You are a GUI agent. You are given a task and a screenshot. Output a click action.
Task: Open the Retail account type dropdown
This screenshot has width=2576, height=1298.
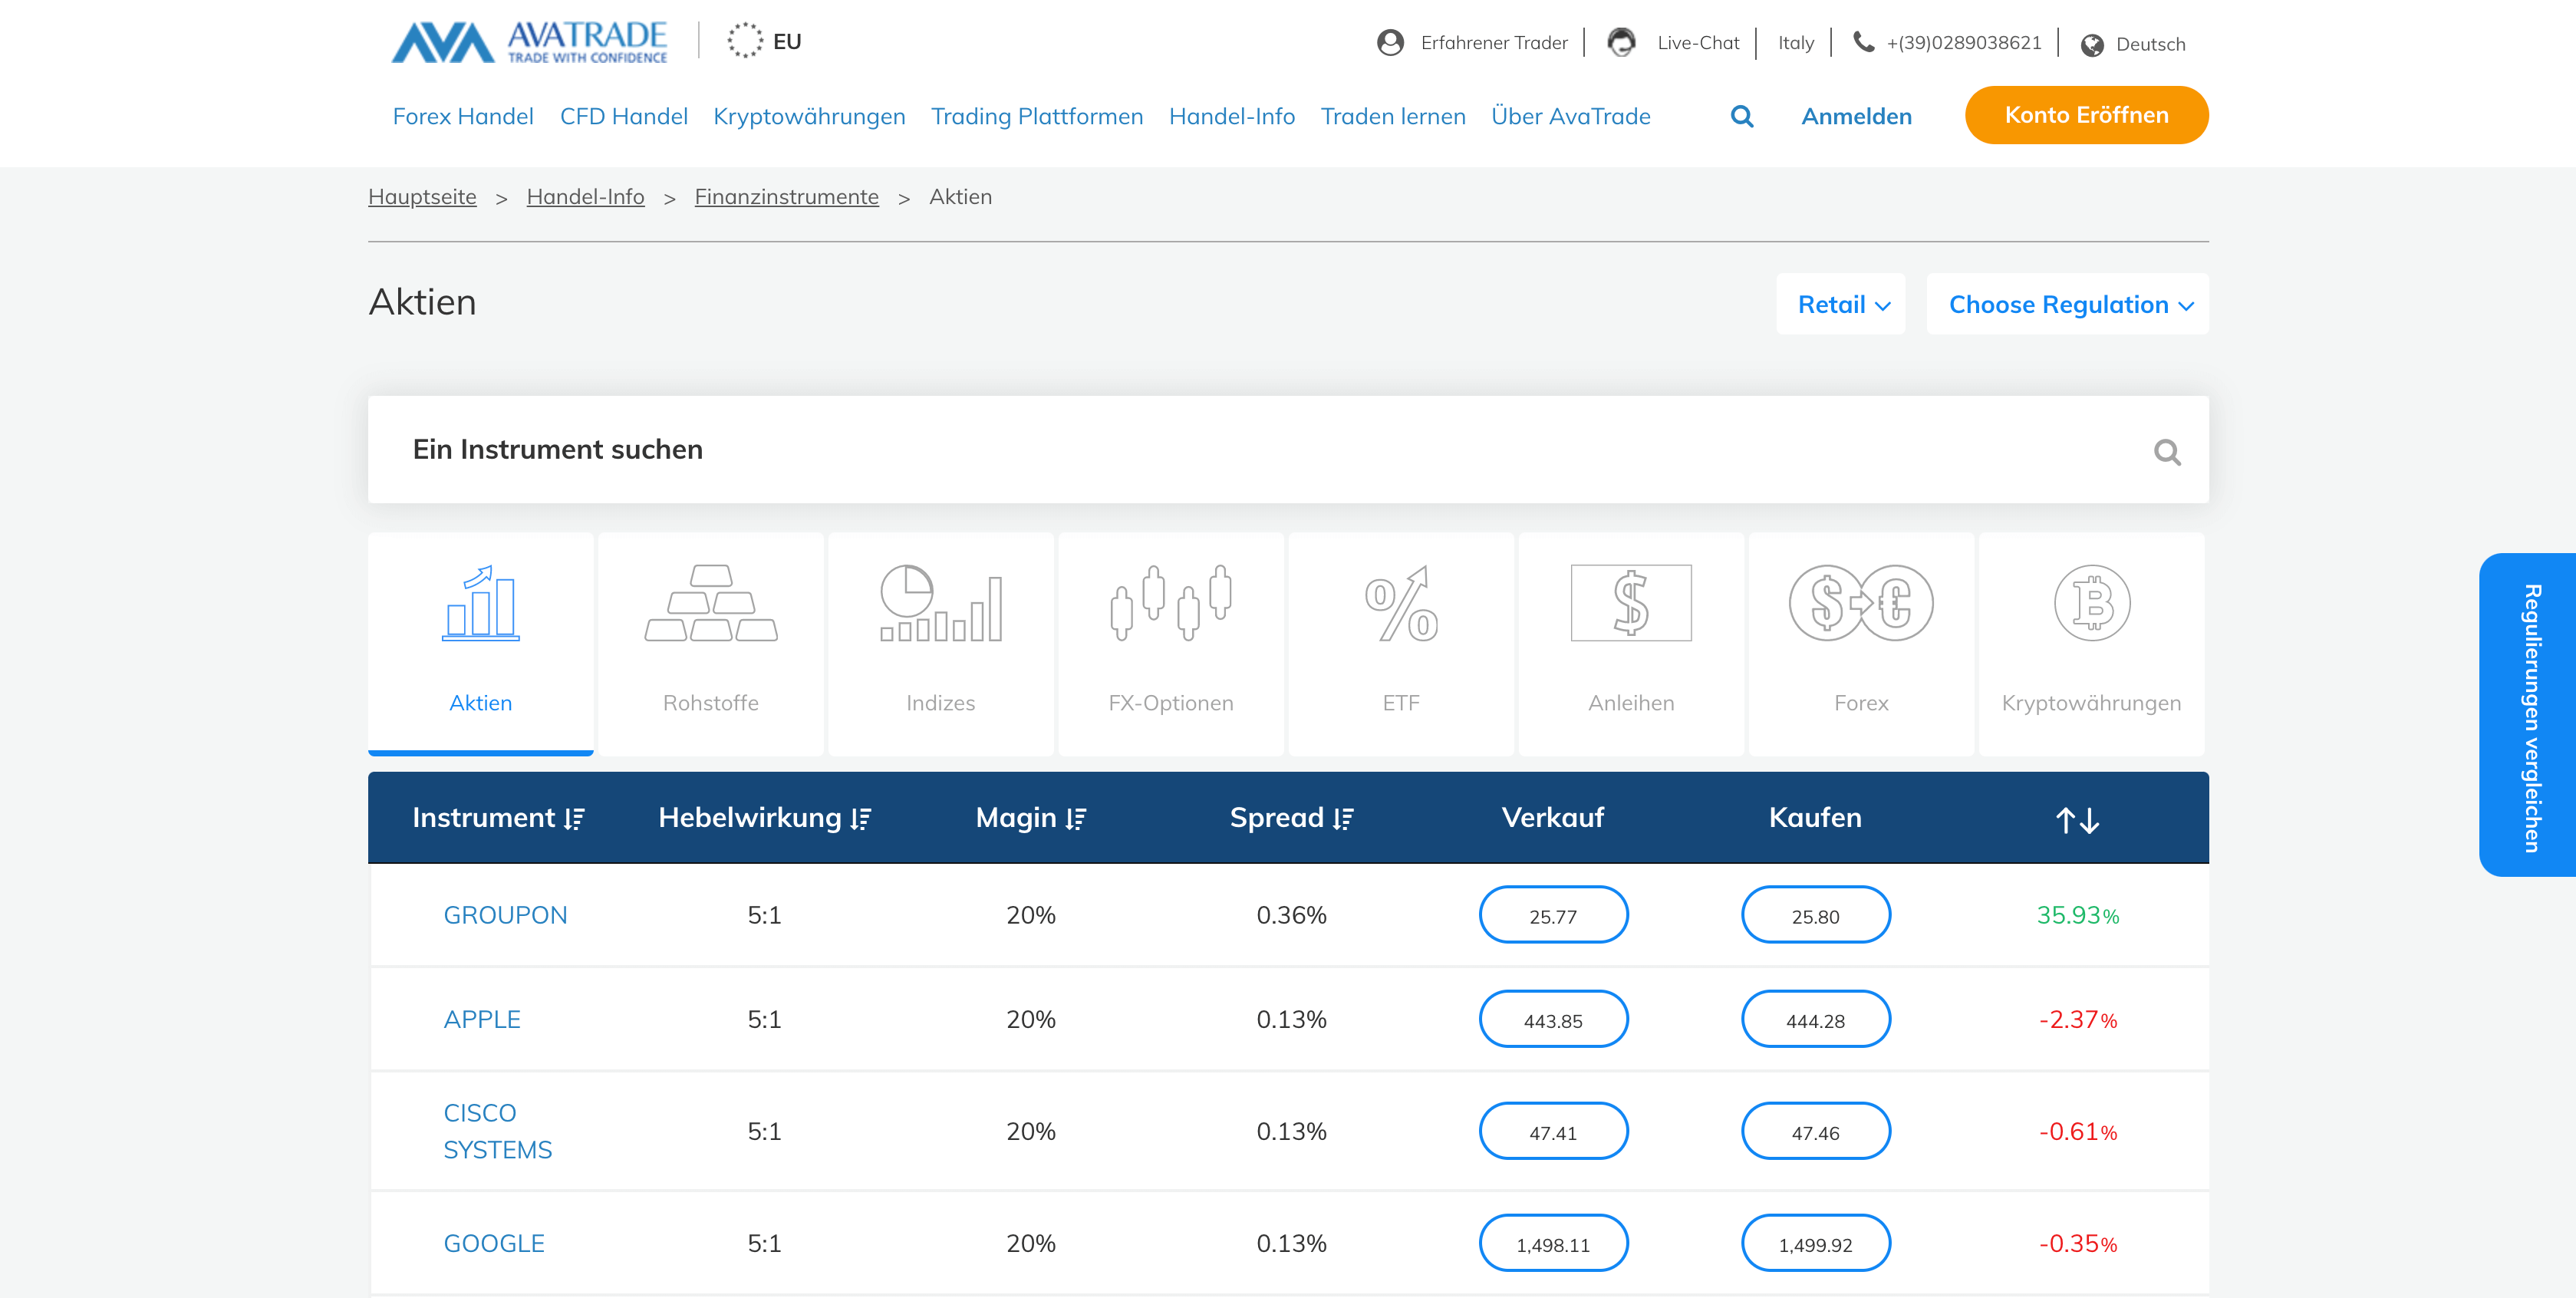(x=1841, y=304)
